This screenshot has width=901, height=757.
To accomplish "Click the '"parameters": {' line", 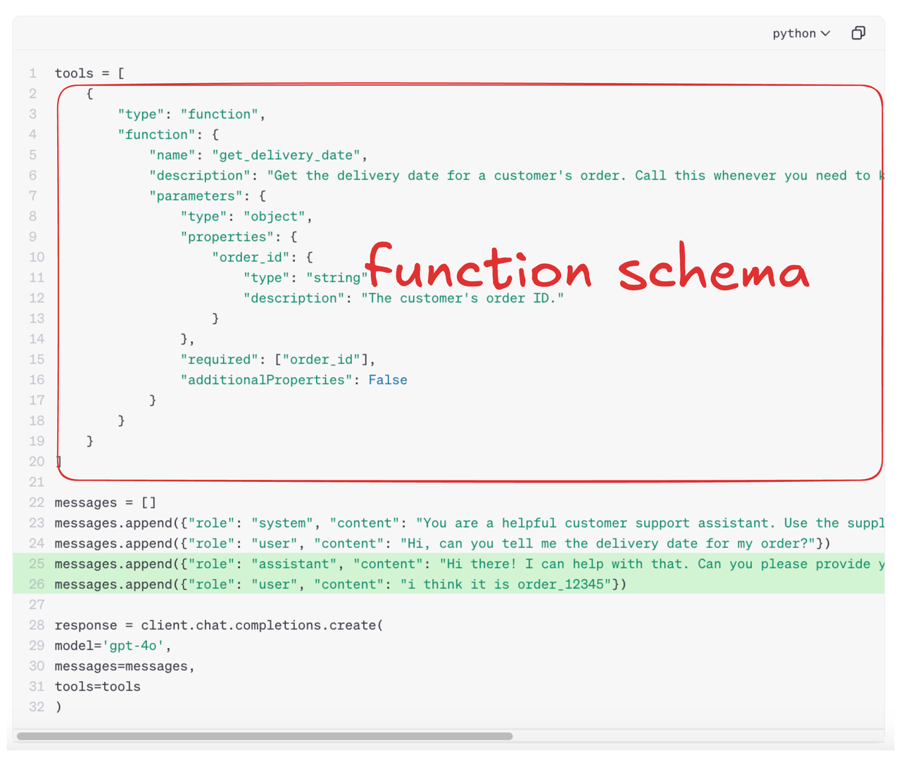I will point(207,196).
